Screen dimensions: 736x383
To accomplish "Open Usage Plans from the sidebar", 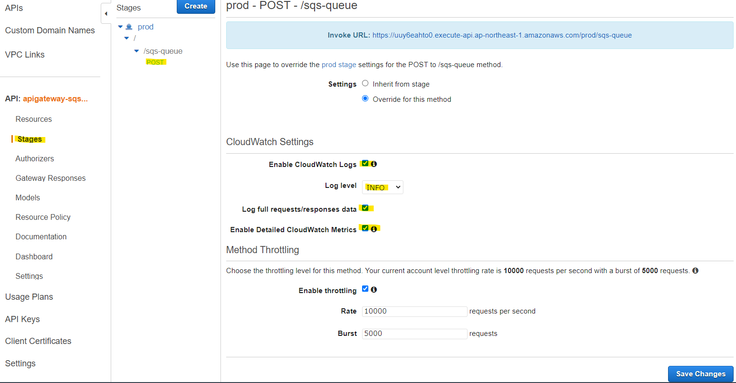I will click(x=29, y=296).
